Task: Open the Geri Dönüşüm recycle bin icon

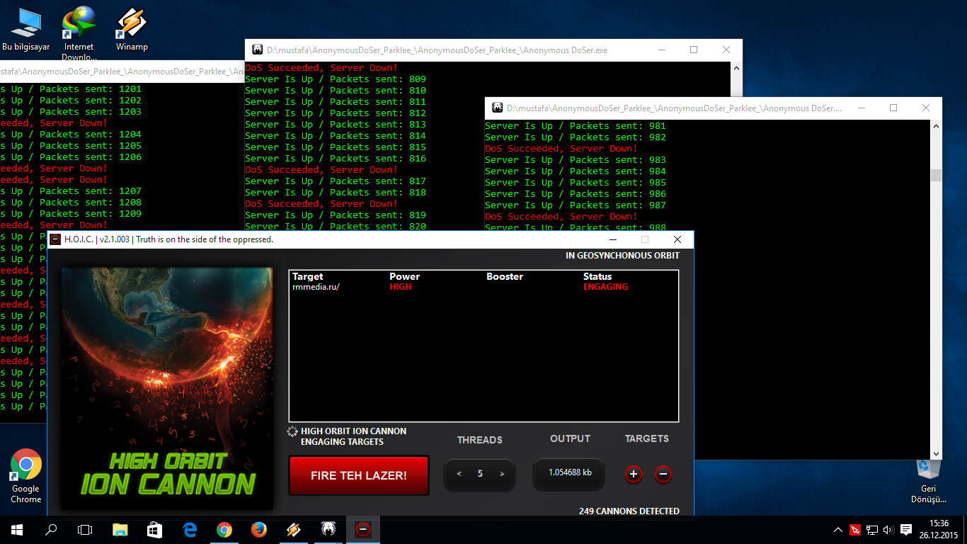Action: click(x=928, y=480)
